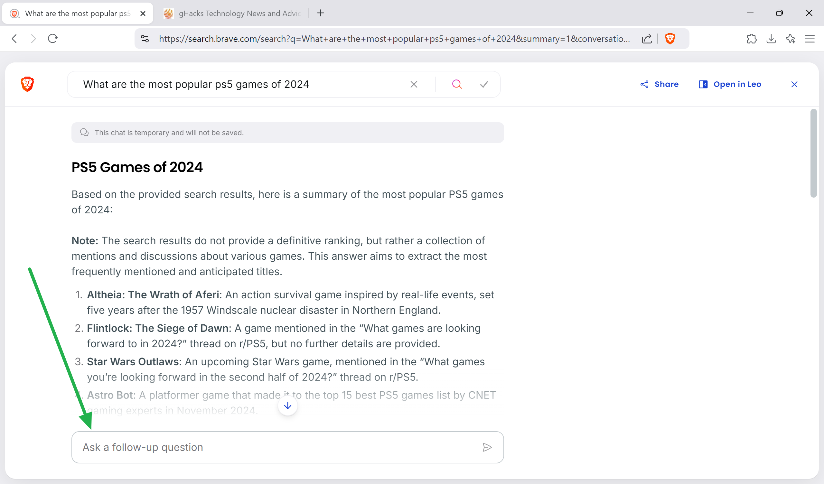Click the Brave Leo AI icon
The width and height of the screenshot is (824, 484).
[x=791, y=39]
